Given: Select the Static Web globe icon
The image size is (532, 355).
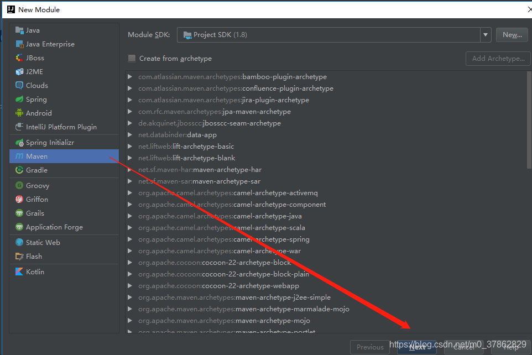Looking at the screenshot, I should pos(19,243).
